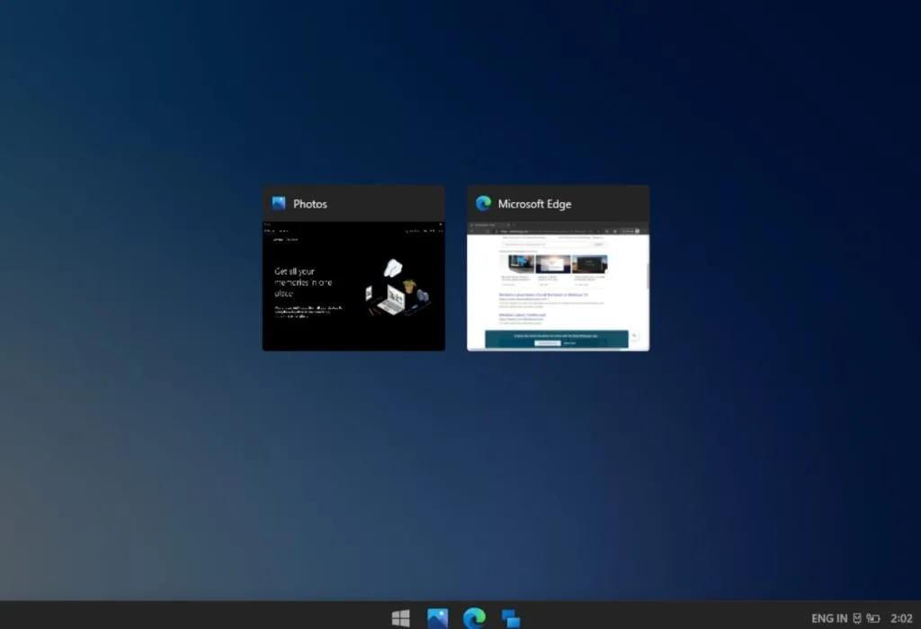Open the touch keyboard from the system tray

tap(857, 618)
